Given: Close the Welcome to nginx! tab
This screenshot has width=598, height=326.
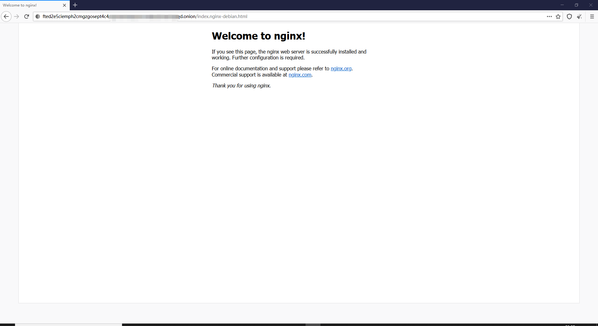Looking at the screenshot, I should tap(64, 5).
